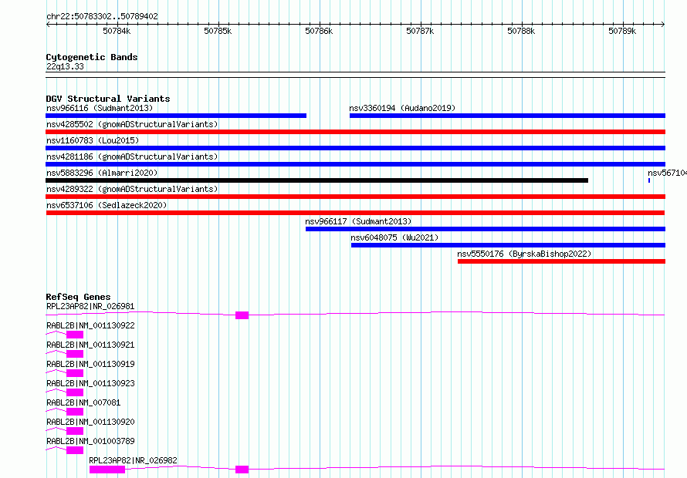This screenshot has width=687, height=478.
Task: Open the nsv4289322 gnomAD red variant bar
Action: 355,197
